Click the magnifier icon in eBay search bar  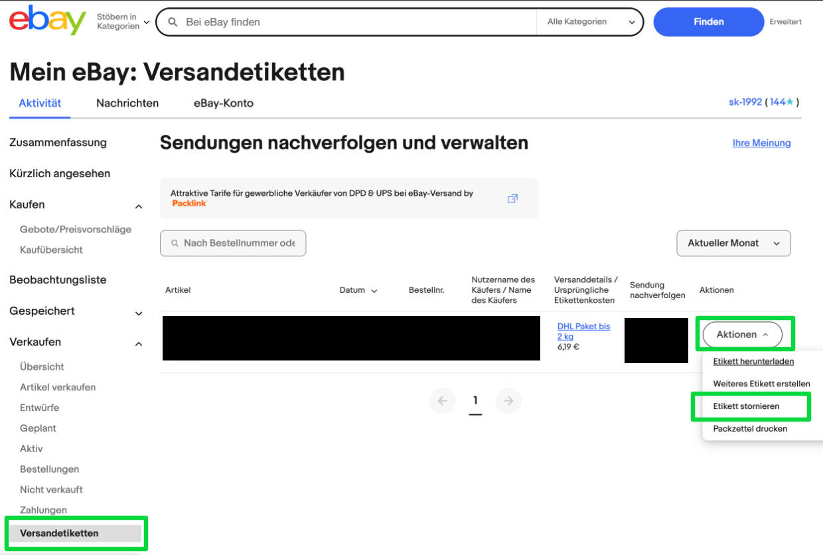tap(173, 22)
